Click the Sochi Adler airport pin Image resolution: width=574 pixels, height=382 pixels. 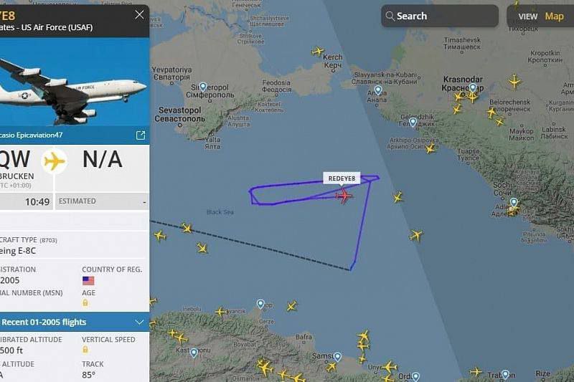pyautogui.click(x=514, y=203)
